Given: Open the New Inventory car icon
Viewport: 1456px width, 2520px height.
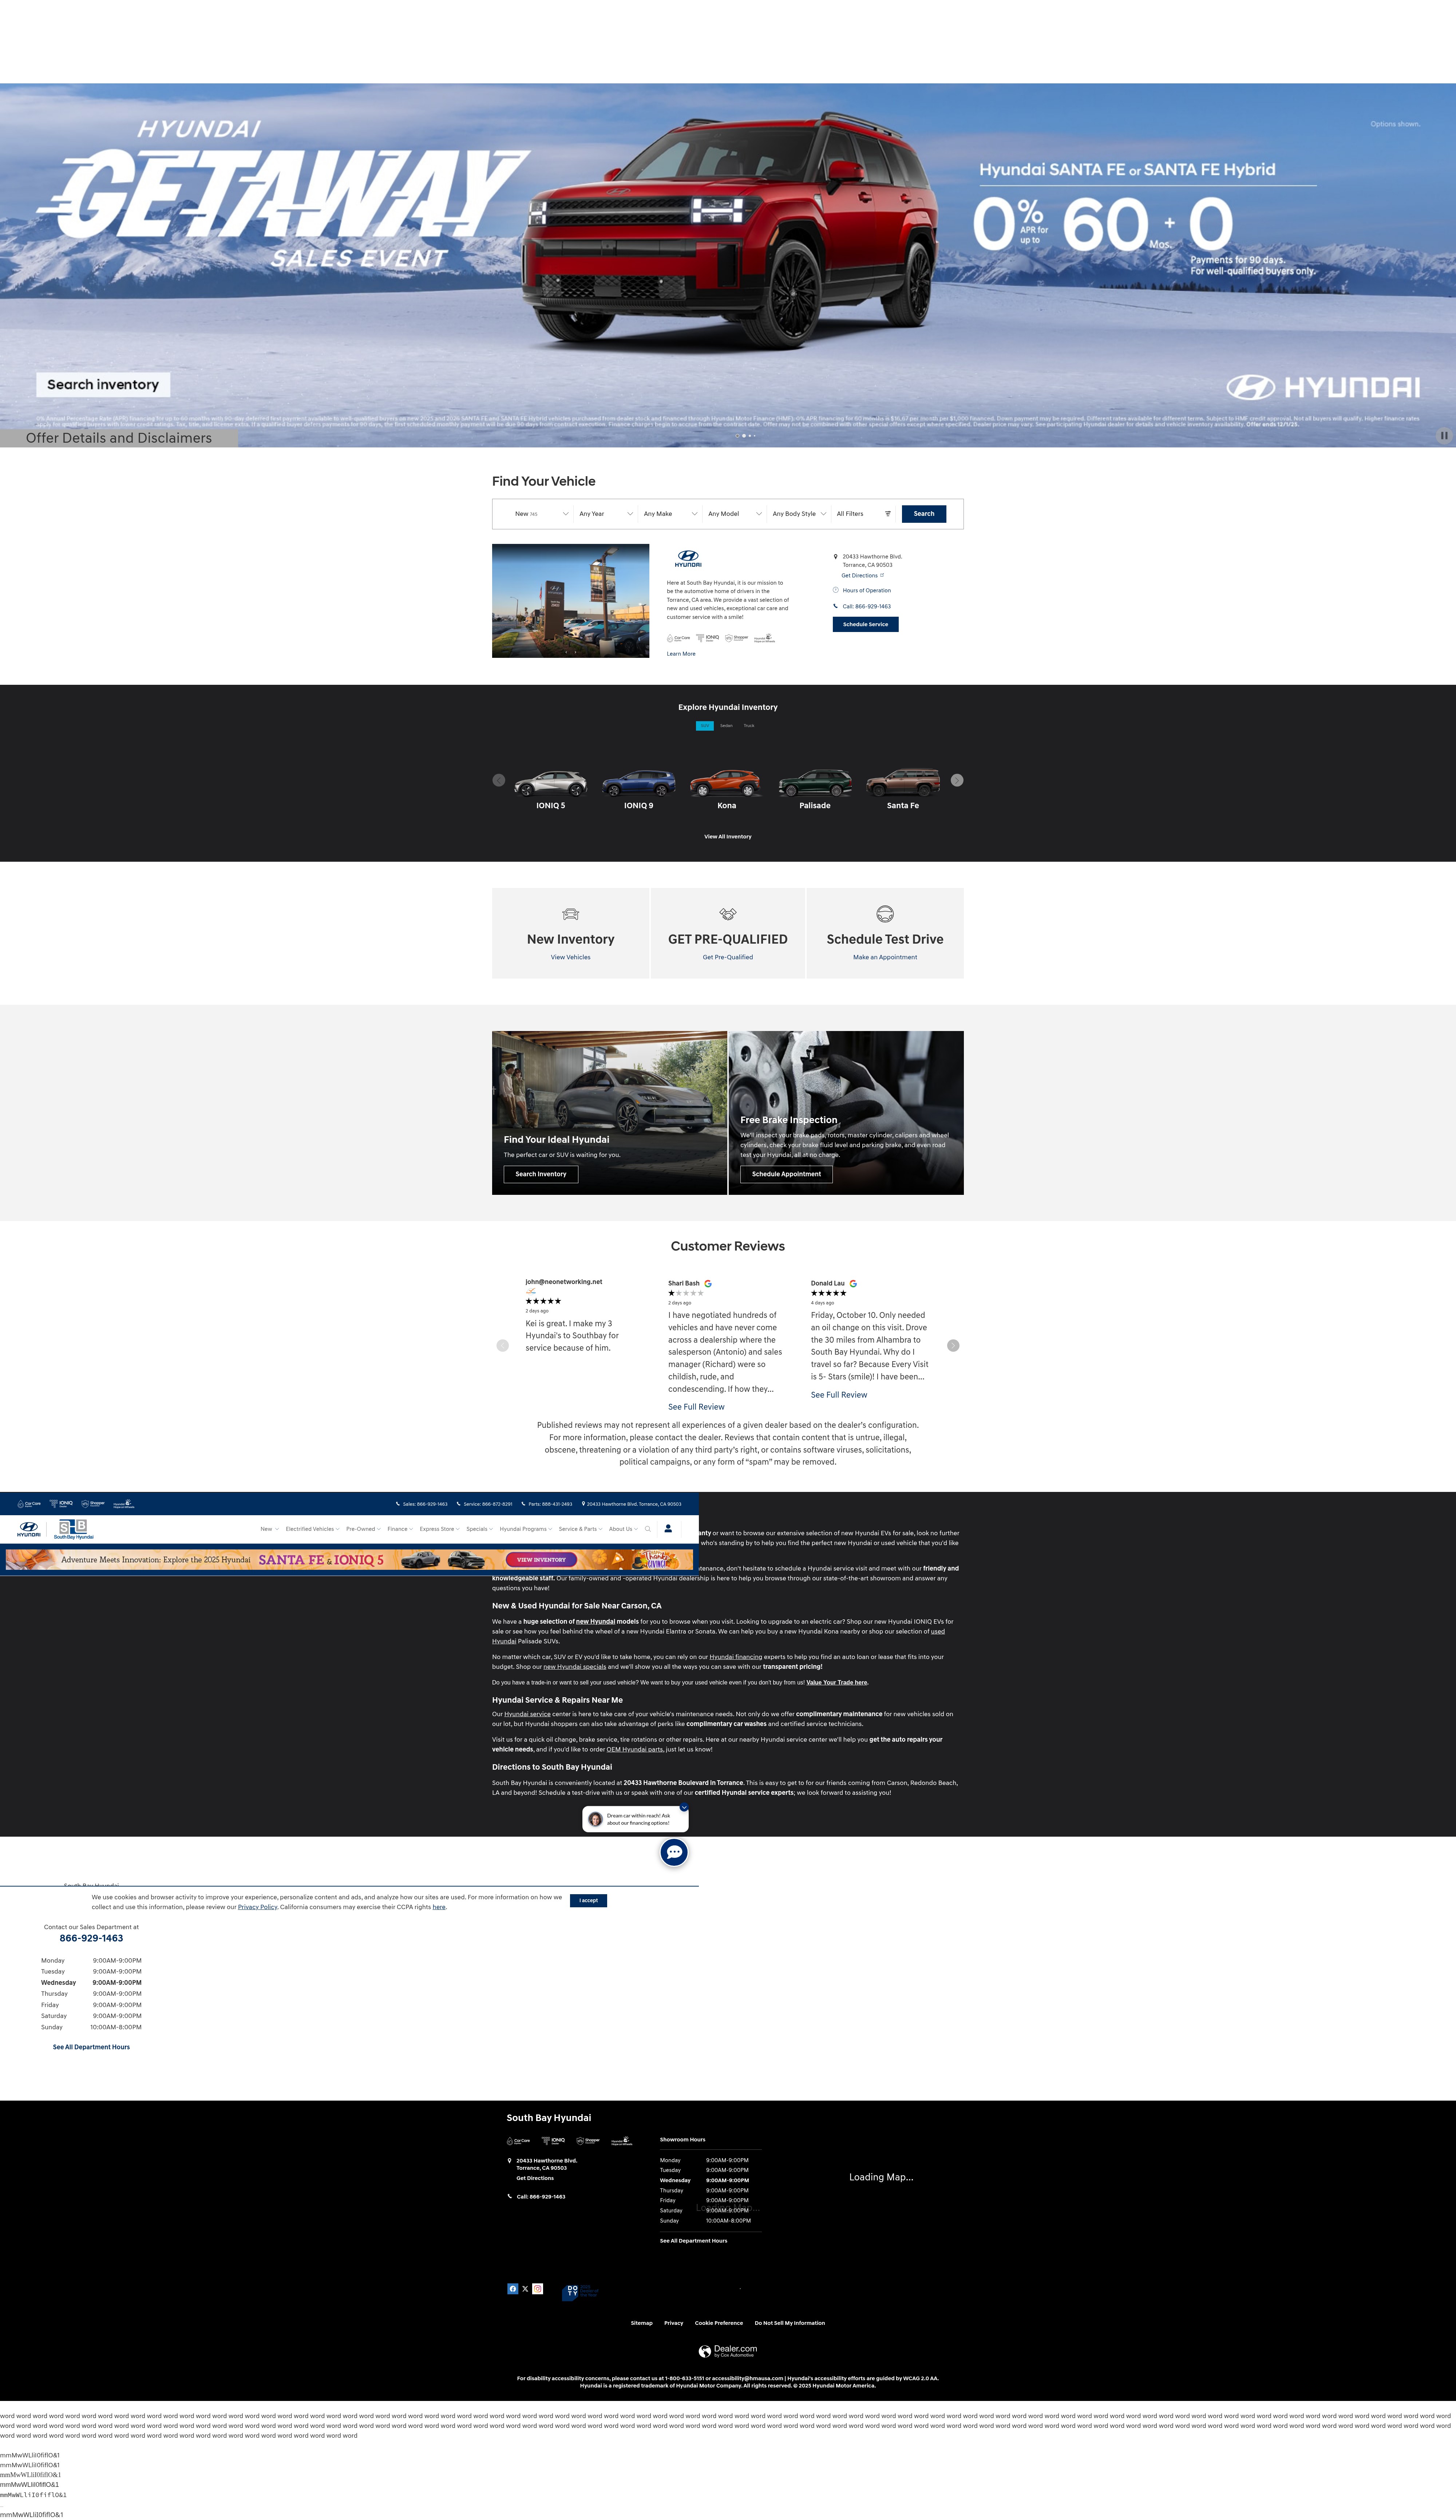Looking at the screenshot, I should (x=571, y=914).
